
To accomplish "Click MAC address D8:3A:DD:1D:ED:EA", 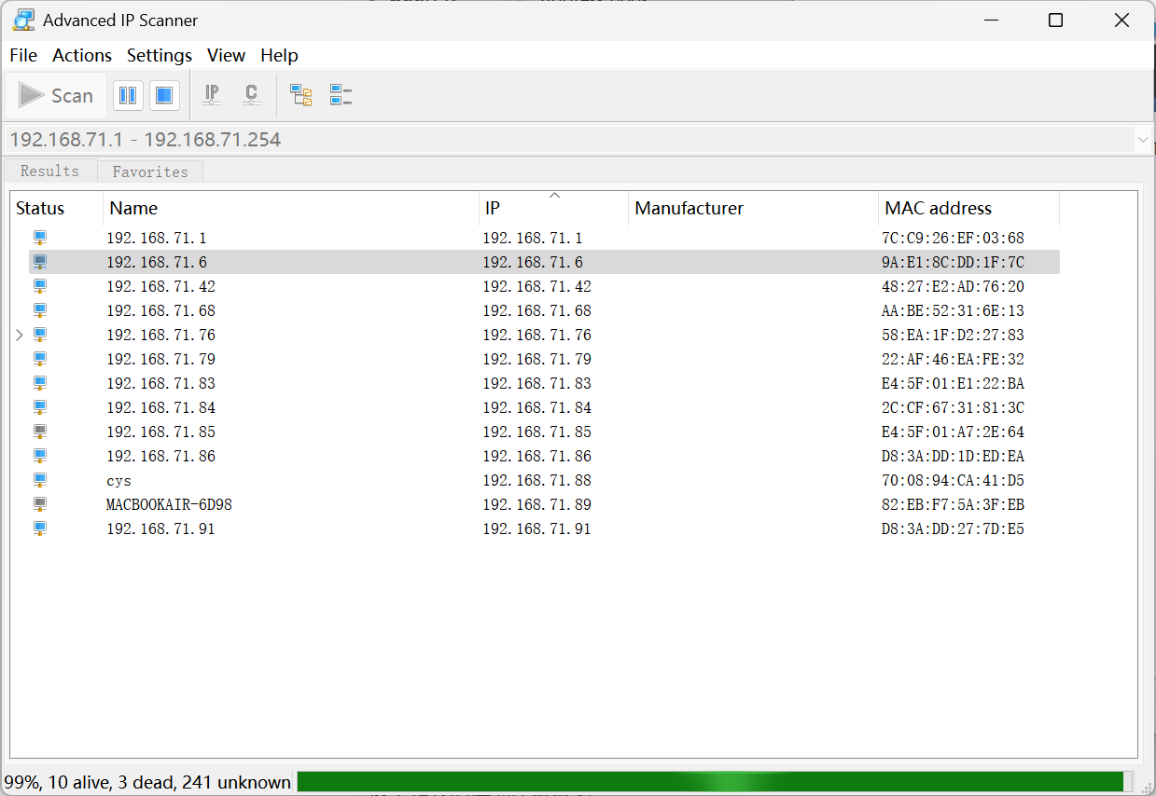I will click(953, 456).
